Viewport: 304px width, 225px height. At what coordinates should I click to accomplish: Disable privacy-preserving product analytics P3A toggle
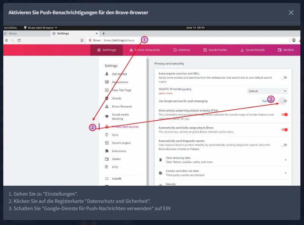point(285,115)
